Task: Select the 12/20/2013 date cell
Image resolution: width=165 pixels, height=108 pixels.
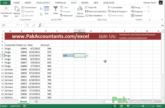Action: tap(34, 87)
